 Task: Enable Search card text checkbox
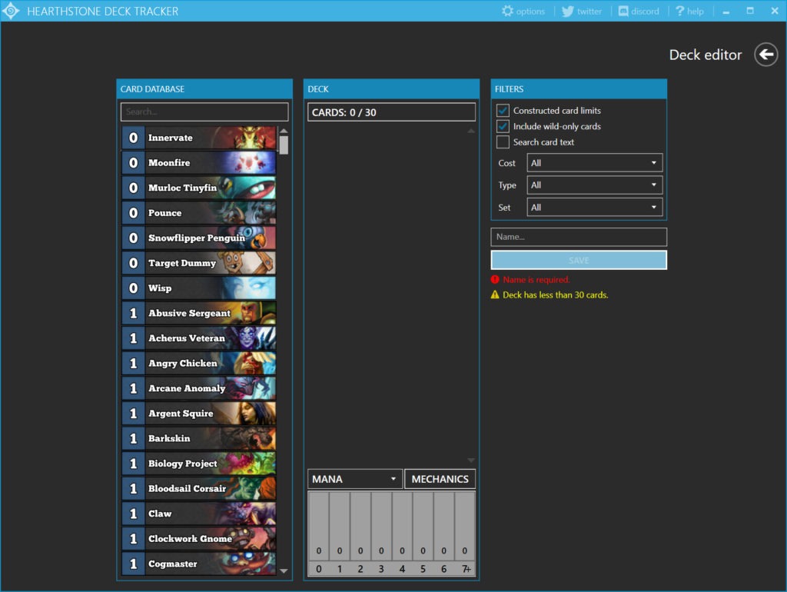pyautogui.click(x=503, y=142)
